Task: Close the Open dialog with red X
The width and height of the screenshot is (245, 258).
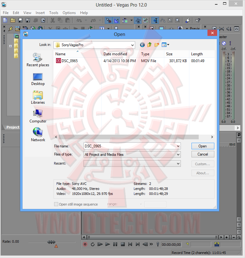Action: [212, 33]
